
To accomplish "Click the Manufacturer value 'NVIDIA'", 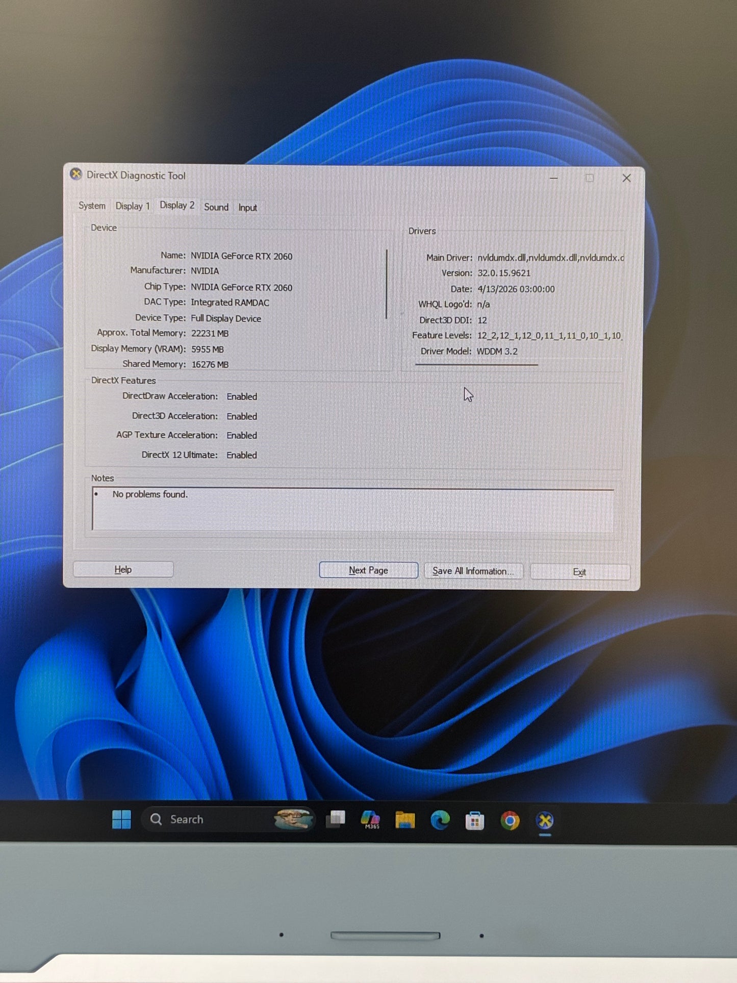I will coord(205,271).
